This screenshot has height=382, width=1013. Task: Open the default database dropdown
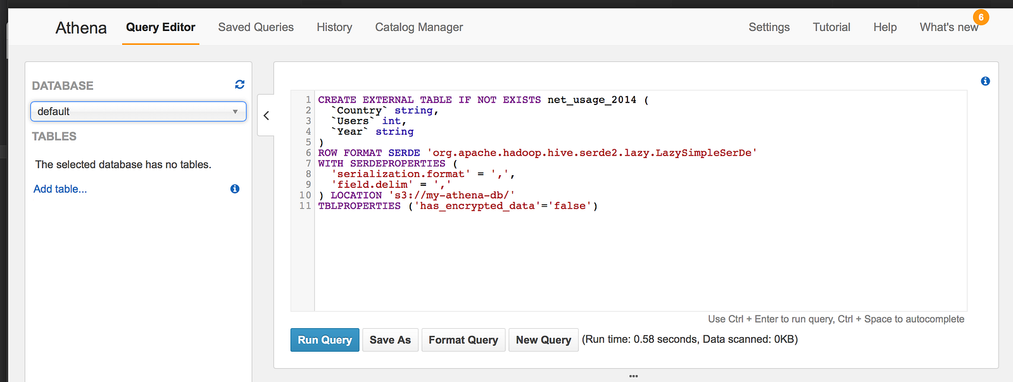pyautogui.click(x=138, y=111)
